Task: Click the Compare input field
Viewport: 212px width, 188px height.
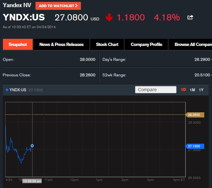Action: point(155,90)
